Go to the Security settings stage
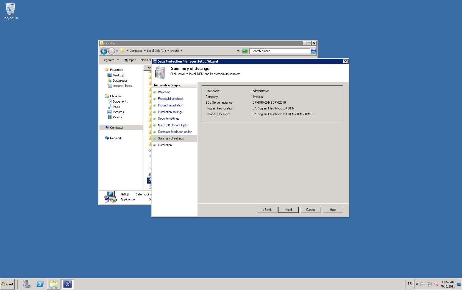The width and height of the screenshot is (462, 290). tap(168, 119)
